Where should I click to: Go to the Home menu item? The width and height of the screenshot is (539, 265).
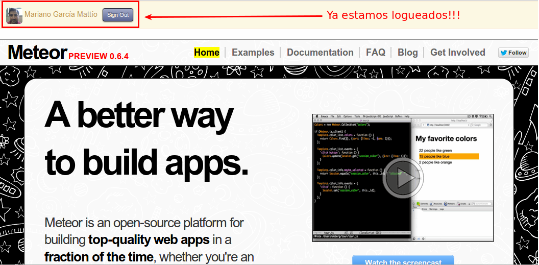click(207, 52)
